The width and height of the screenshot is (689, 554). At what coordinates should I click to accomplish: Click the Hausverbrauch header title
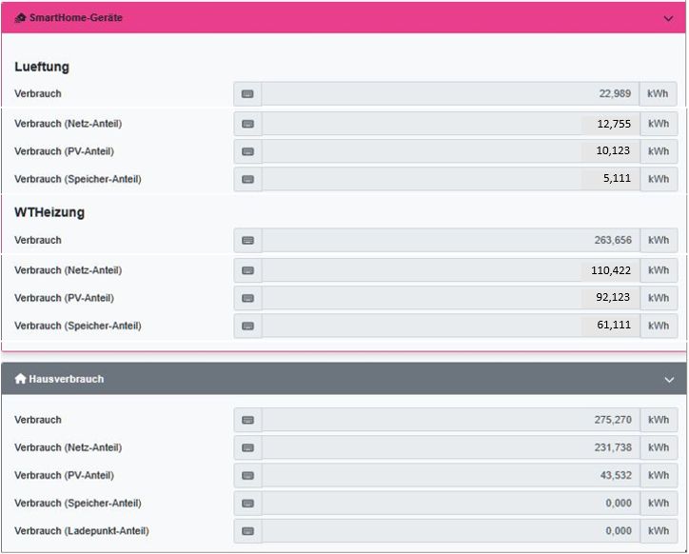pyautogui.click(x=67, y=379)
